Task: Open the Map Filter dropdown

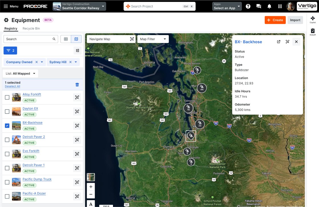Action: pos(153,39)
